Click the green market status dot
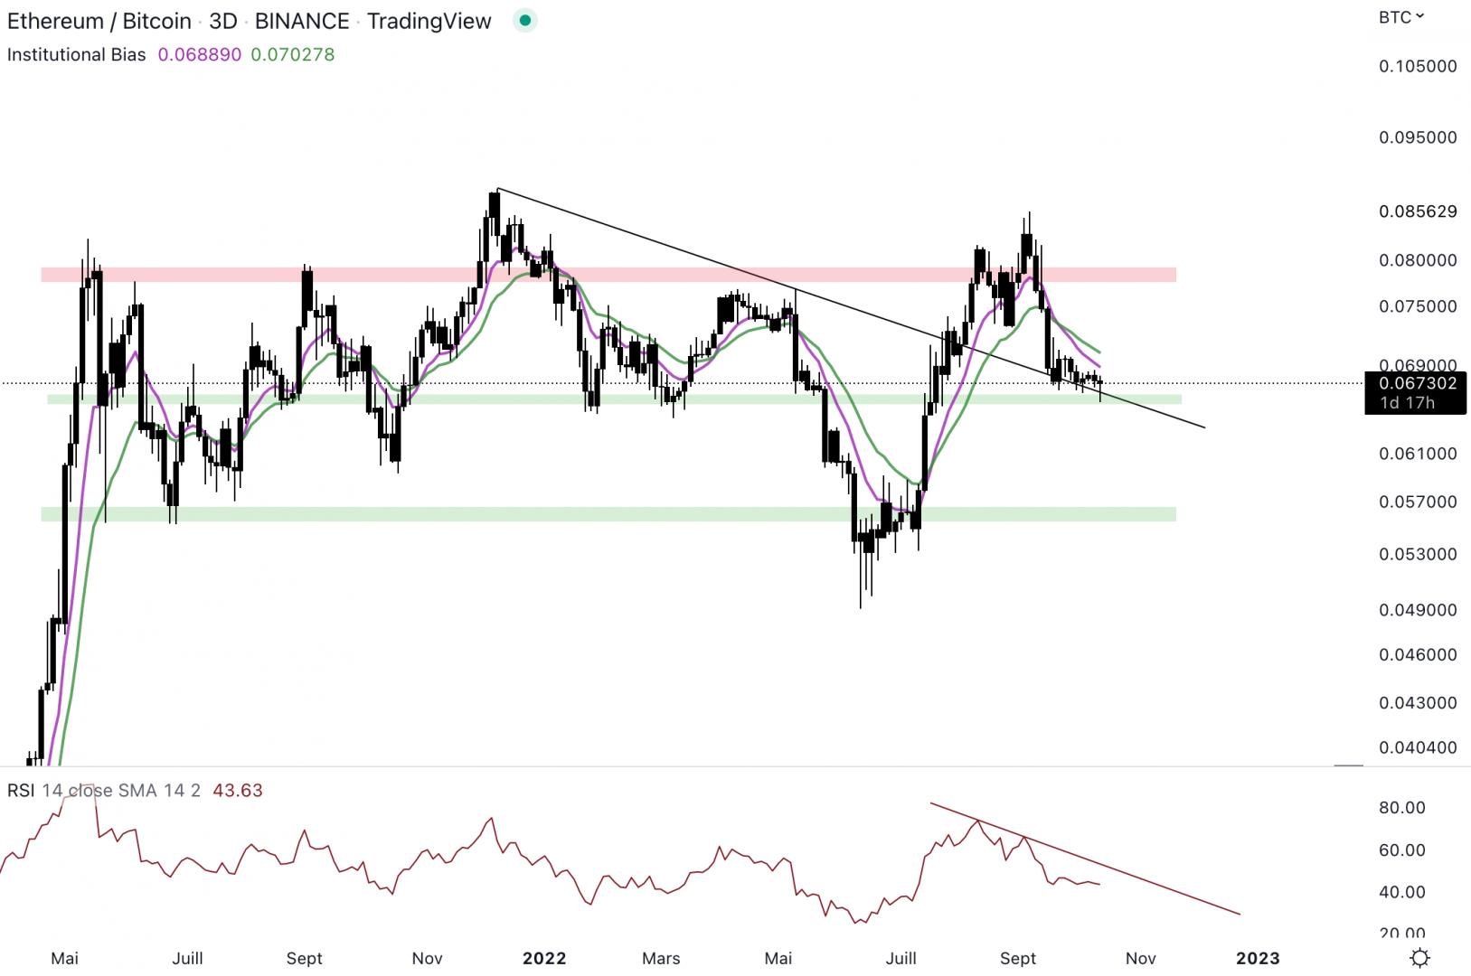The width and height of the screenshot is (1471, 976). click(x=525, y=20)
